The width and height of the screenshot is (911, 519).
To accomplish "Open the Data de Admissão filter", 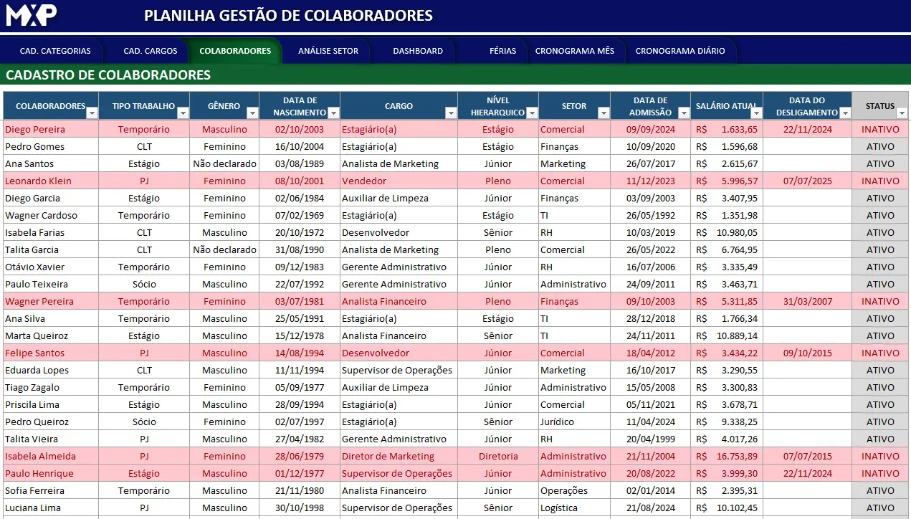I will click(x=683, y=113).
